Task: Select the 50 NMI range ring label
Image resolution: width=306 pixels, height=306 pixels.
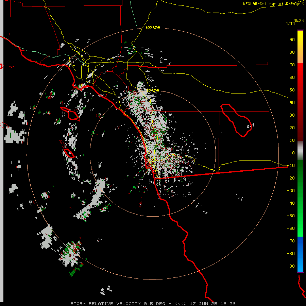Action: point(153,90)
